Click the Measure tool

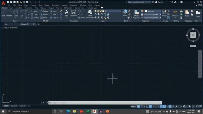point(175,13)
